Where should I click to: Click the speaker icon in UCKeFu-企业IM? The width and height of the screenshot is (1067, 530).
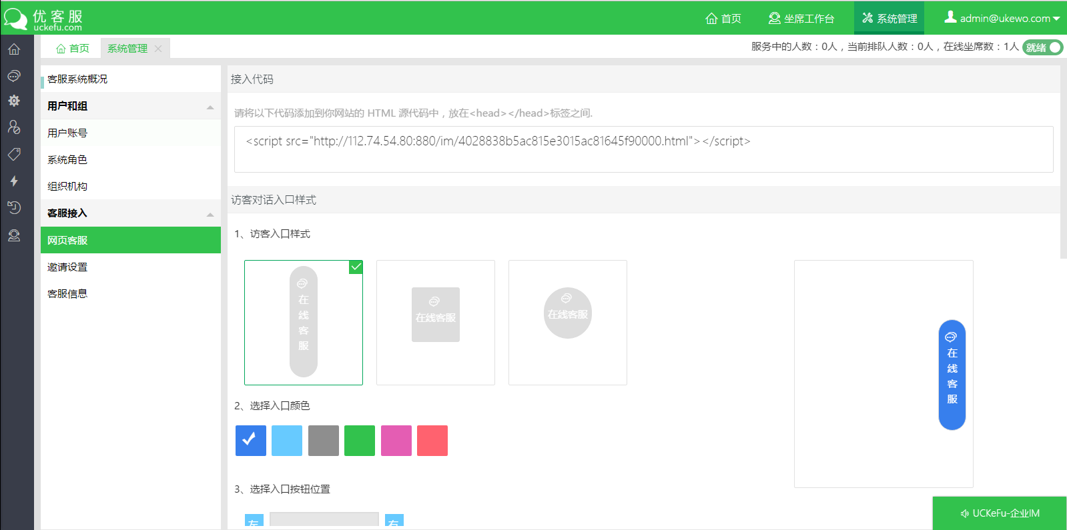(965, 513)
